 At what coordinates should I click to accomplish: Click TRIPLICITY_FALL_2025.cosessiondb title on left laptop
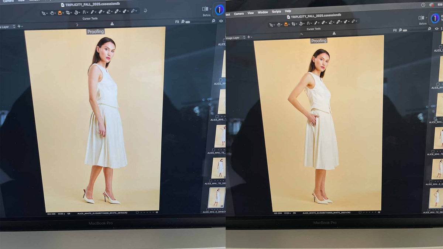93,4
